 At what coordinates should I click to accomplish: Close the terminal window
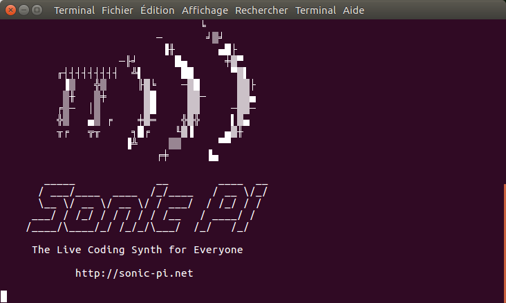(10, 10)
